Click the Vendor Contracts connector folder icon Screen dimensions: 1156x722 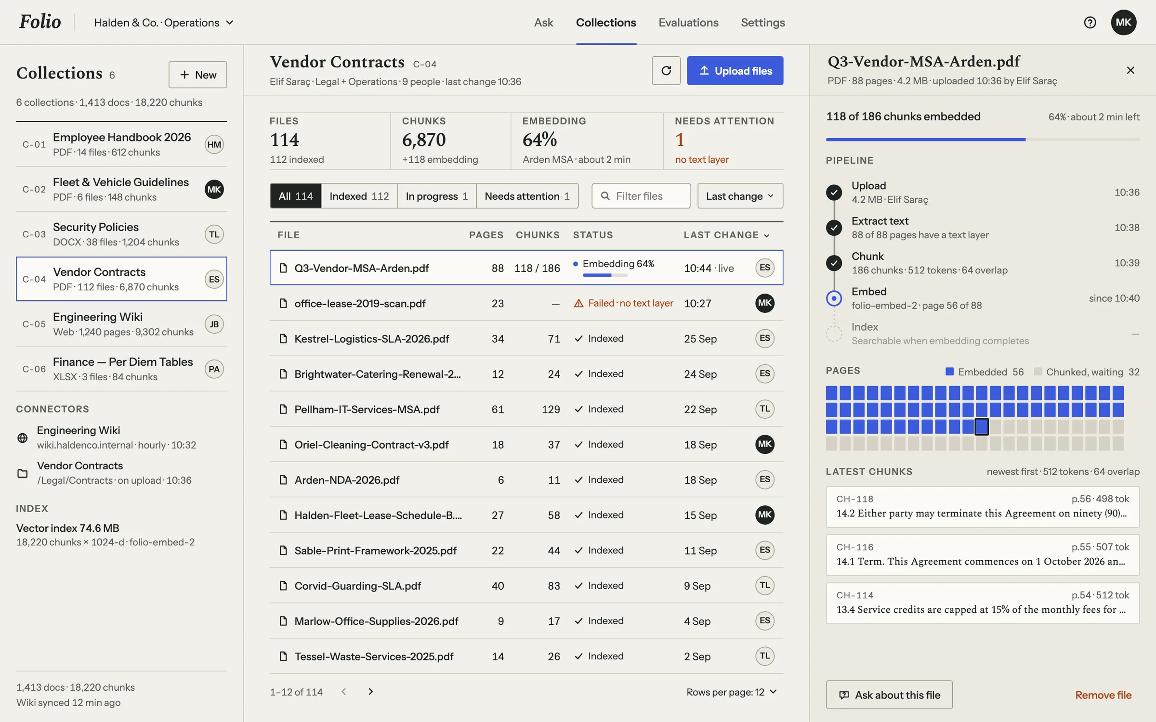pyautogui.click(x=22, y=473)
